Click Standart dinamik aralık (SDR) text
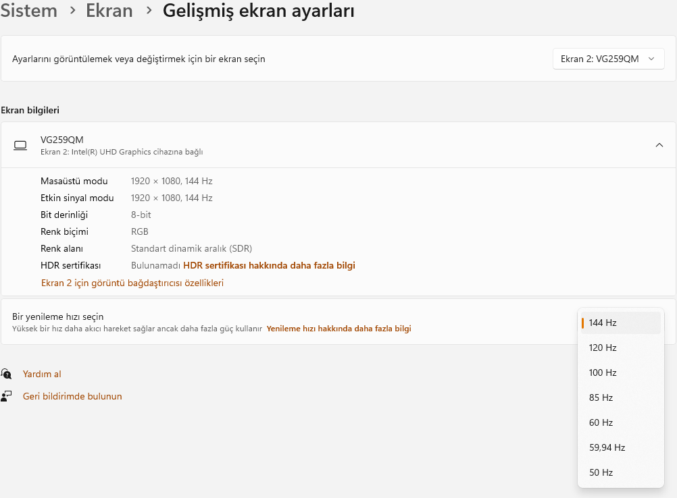677x498 pixels. tap(191, 248)
